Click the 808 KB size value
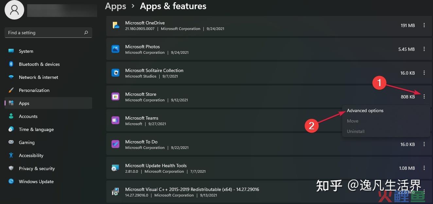 point(408,97)
